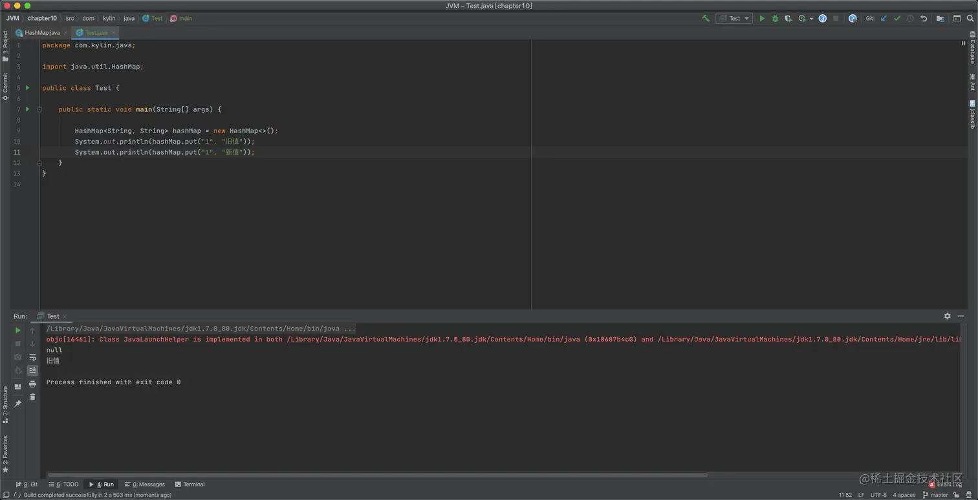Toggle Soft-Wrap in console
Image resolution: width=978 pixels, height=500 pixels.
pyautogui.click(x=32, y=357)
